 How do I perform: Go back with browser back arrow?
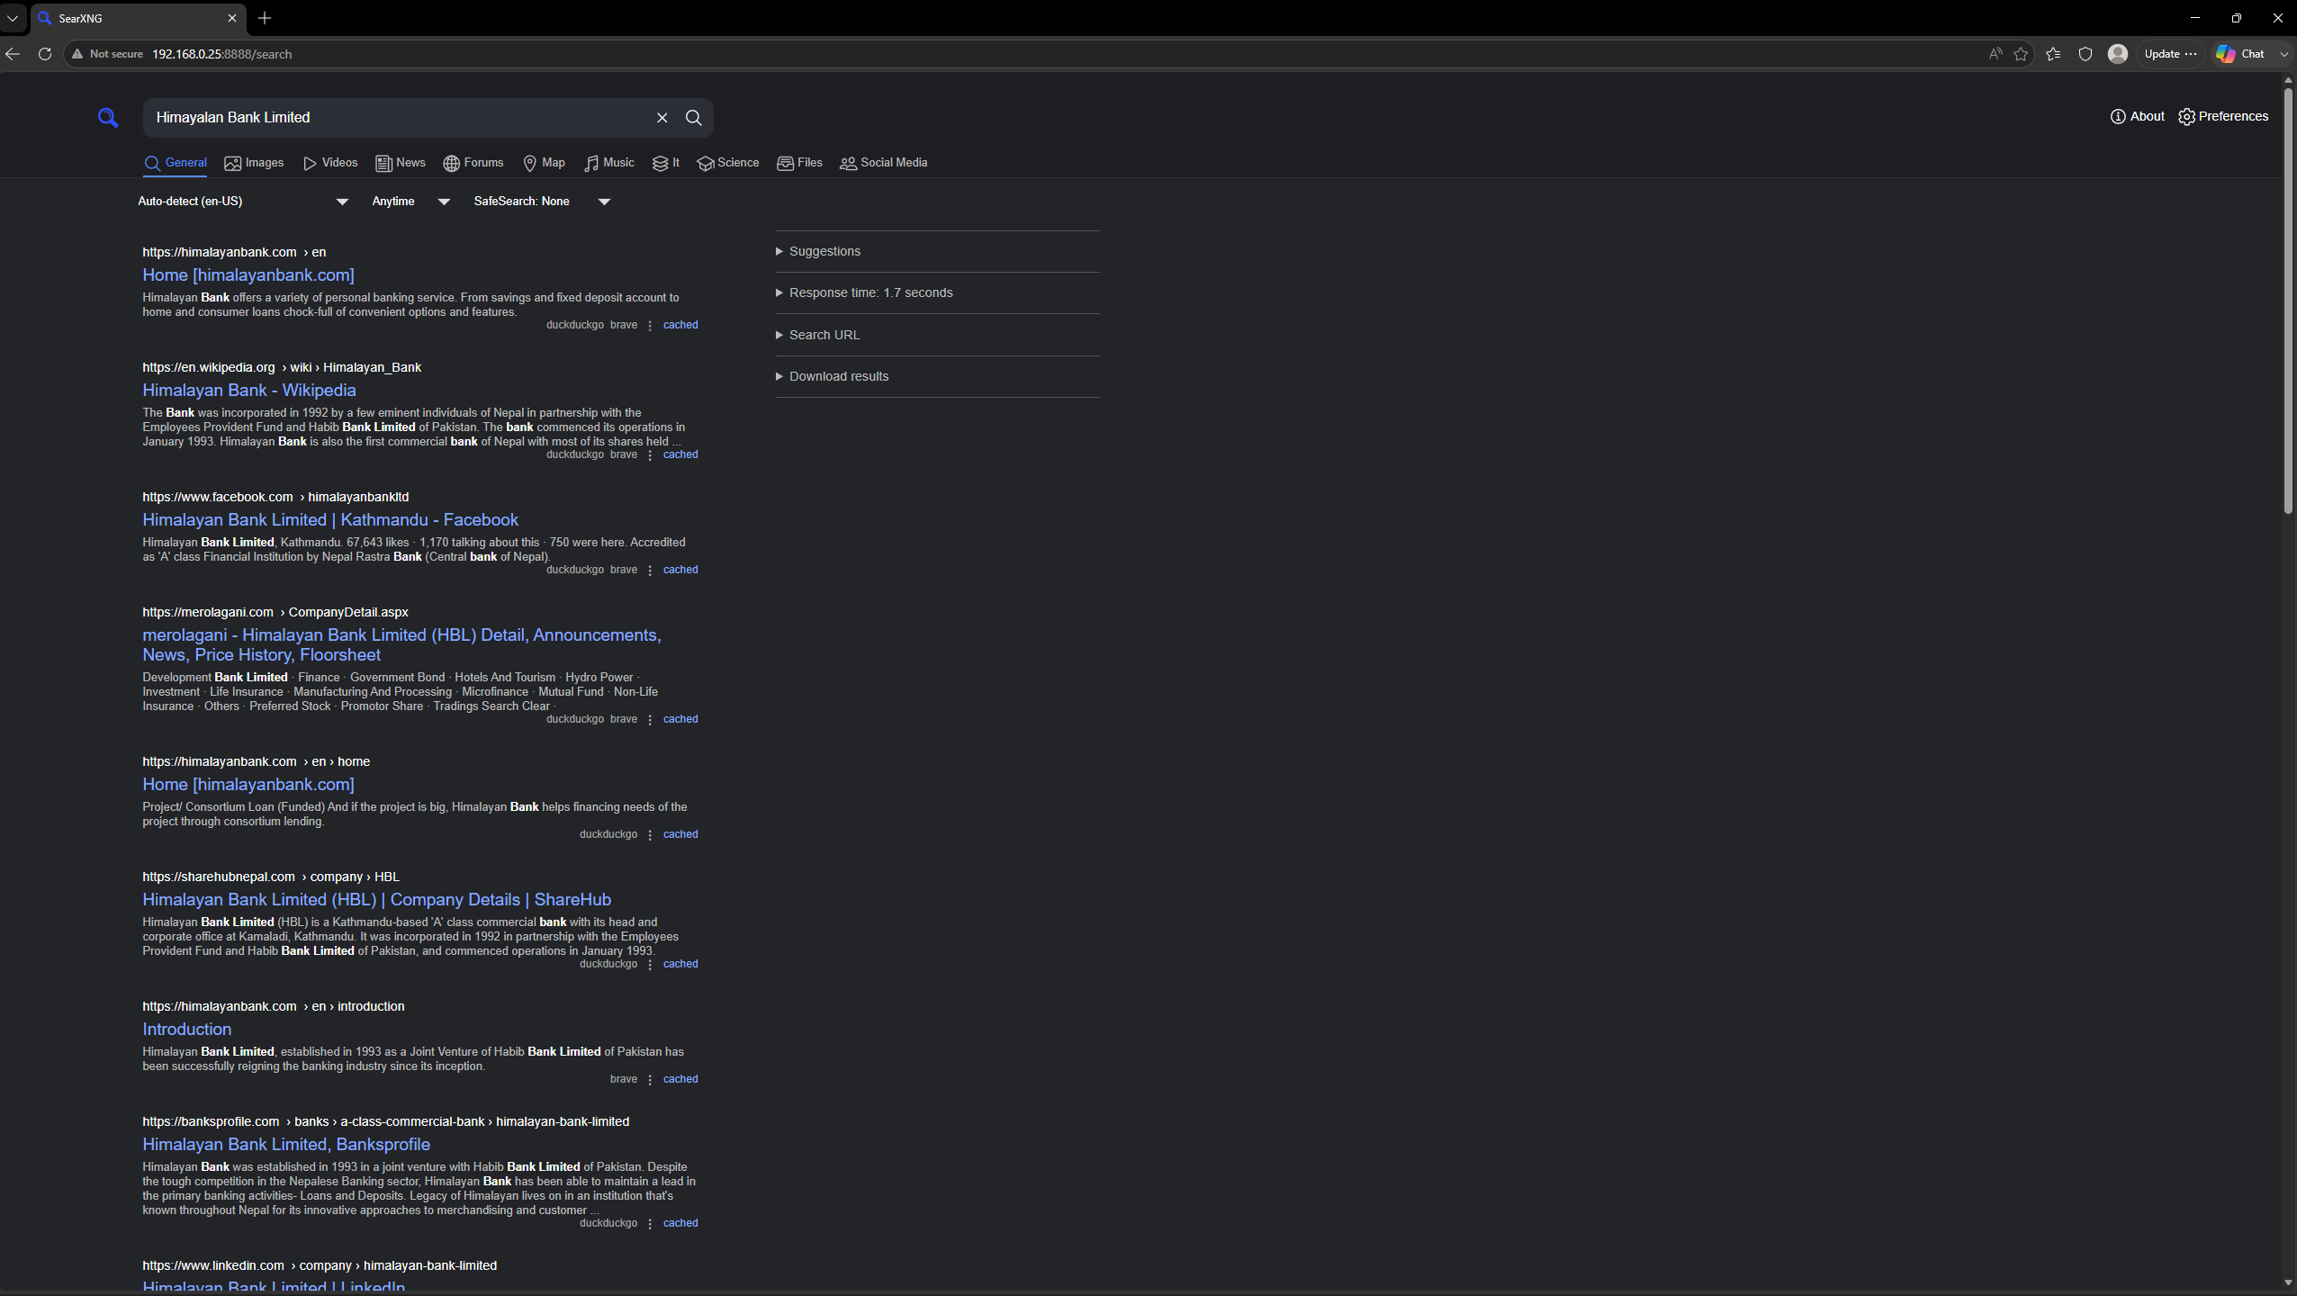pyautogui.click(x=13, y=54)
